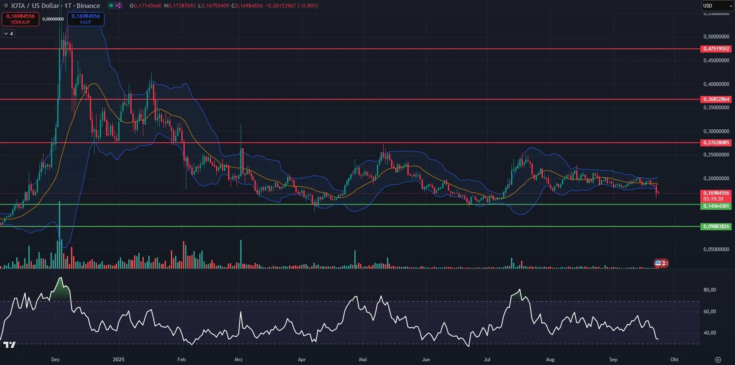This screenshot has height=365, width=735.
Task: Click the RSI 80,00 scale value
Action: (x=710, y=290)
